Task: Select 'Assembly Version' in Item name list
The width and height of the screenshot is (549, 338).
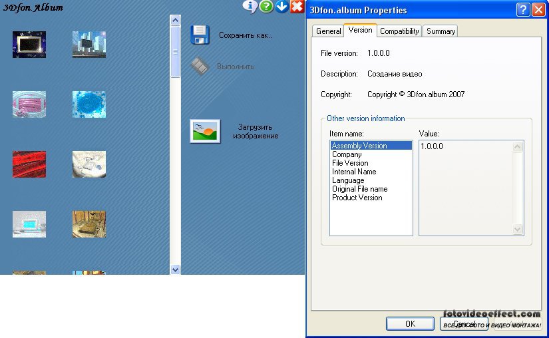Action: (x=371, y=146)
